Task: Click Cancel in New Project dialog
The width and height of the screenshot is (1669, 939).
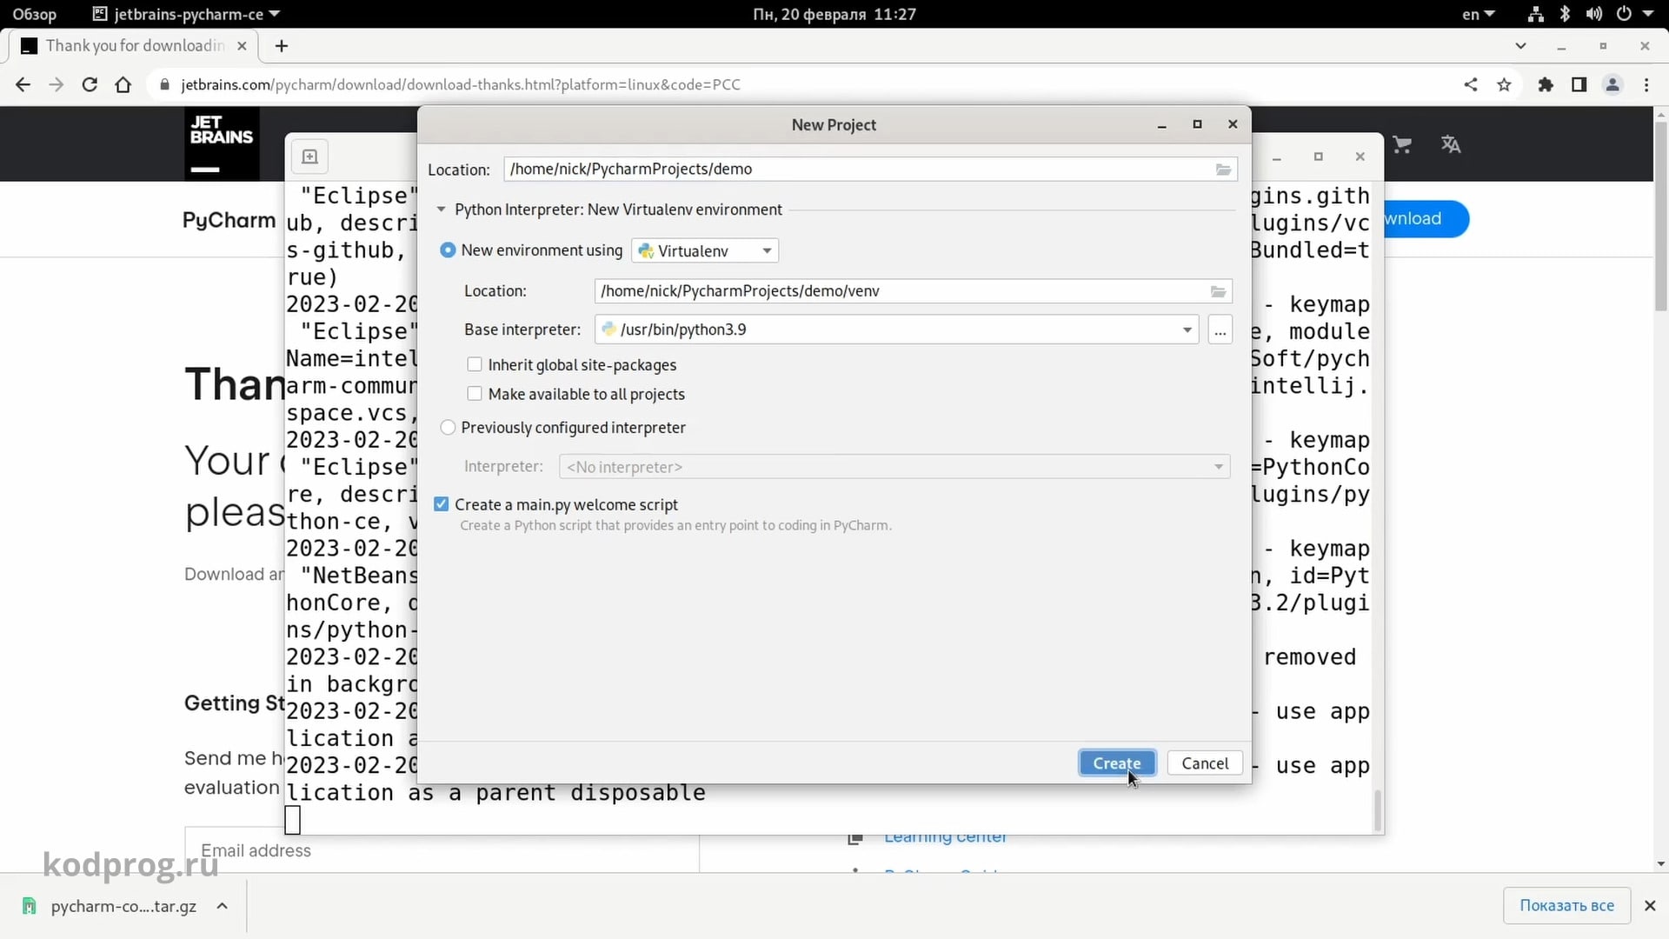Action: [1205, 763]
